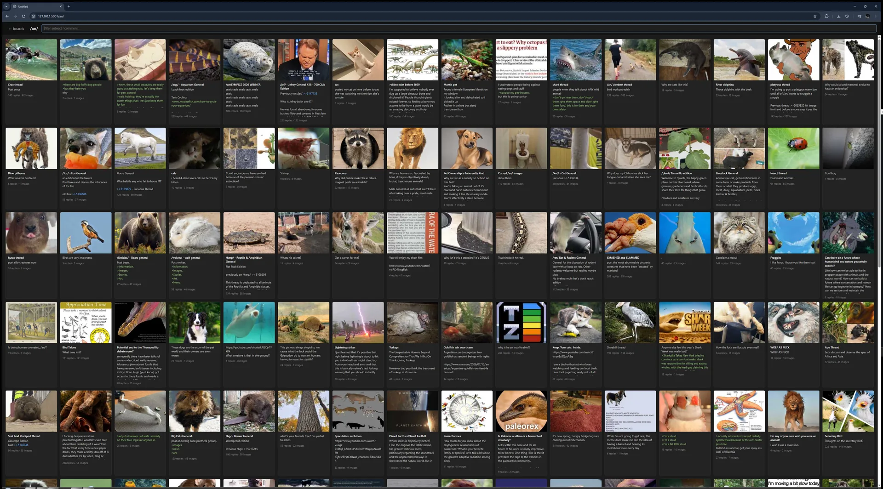Open the Horse General thumbnail

point(140,148)
